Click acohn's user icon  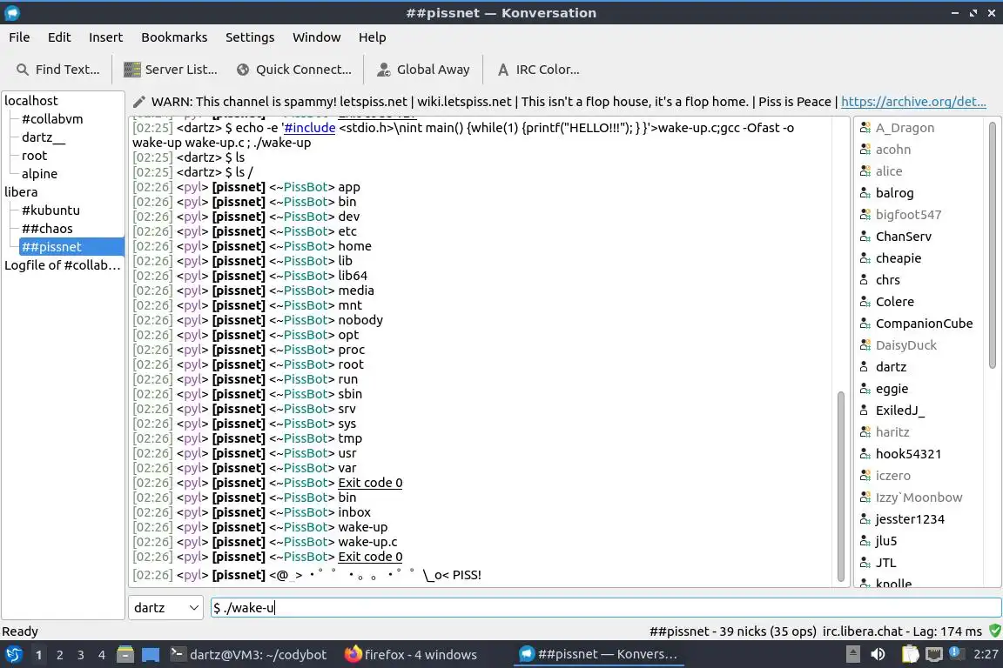pos(865,150)
